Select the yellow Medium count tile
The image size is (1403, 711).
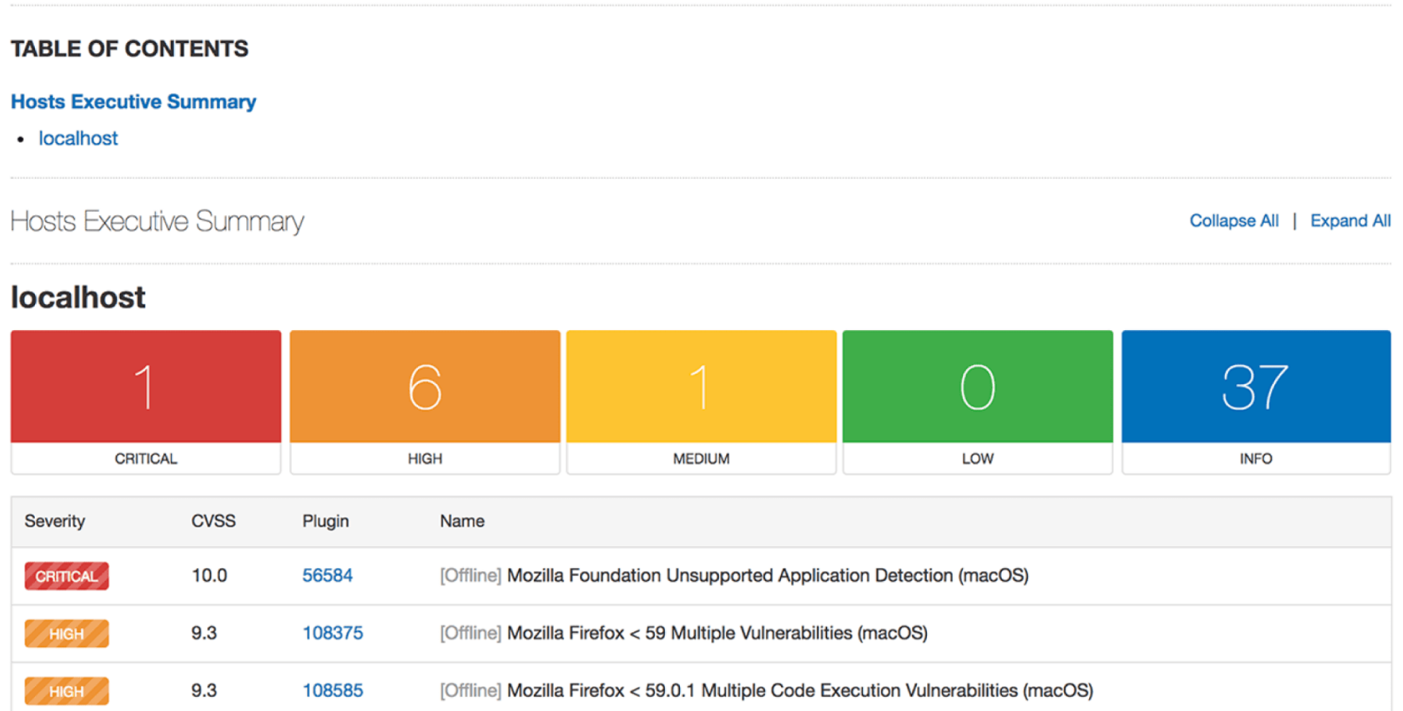tap(701, 387)
